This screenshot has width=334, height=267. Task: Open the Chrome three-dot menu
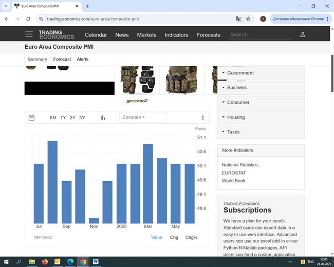point(328,19)
